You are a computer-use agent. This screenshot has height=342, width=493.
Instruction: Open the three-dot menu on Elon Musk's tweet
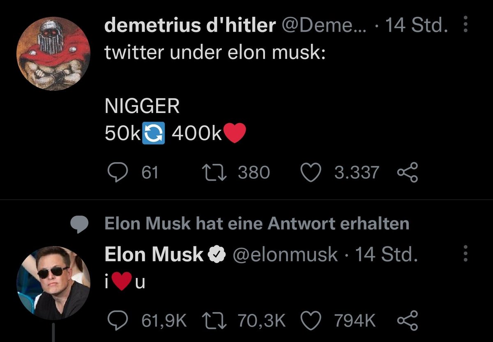tap(465, 255)
